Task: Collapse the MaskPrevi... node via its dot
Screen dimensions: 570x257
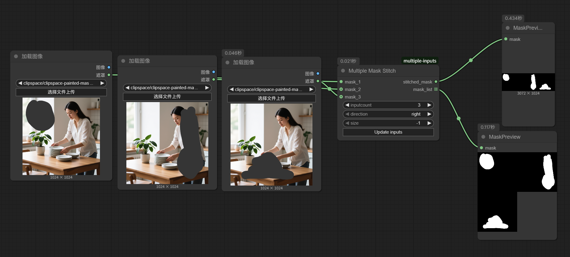Action: tap(508, 28)
